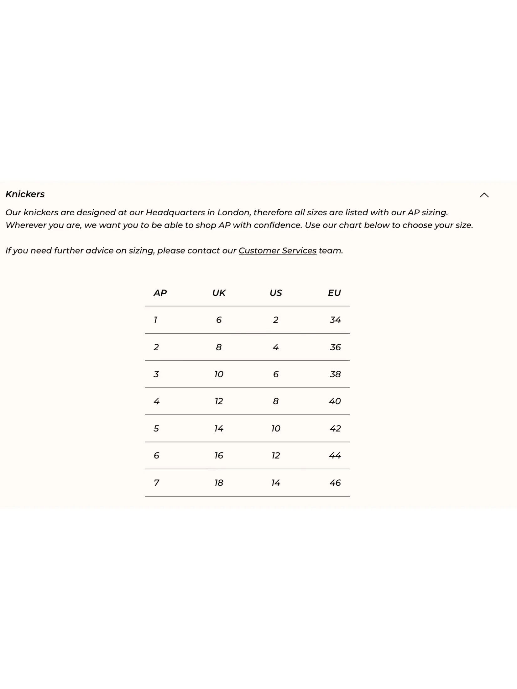Click the UK column header
Image resolution: width=517 pixels, height=689 pixels.
click(x=219, y=293)
